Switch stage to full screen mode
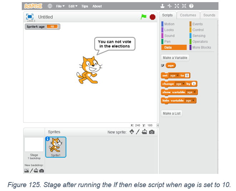This screenshot has height=191, width=236. click(30, 16)
